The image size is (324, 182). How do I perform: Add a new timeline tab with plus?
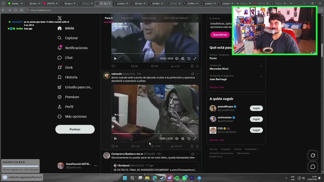[x=197, y=18]
